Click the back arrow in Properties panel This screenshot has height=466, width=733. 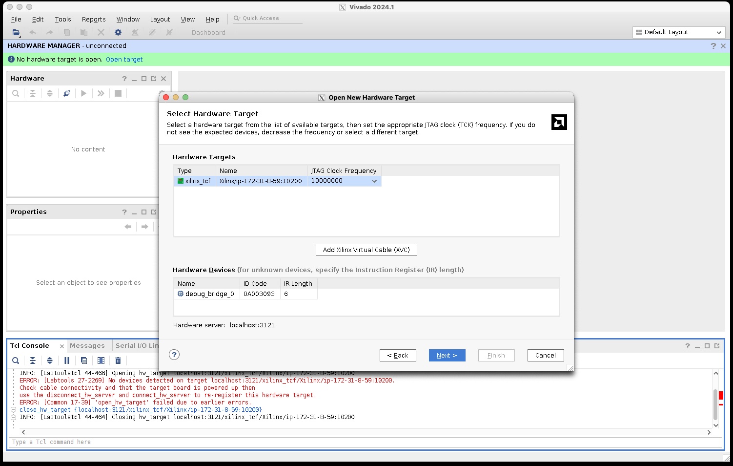tap(128, 227)
